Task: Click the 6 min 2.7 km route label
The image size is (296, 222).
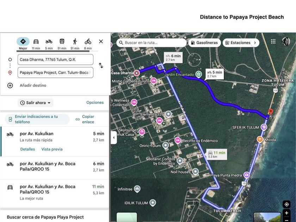Action: click(x=173, y=57)
